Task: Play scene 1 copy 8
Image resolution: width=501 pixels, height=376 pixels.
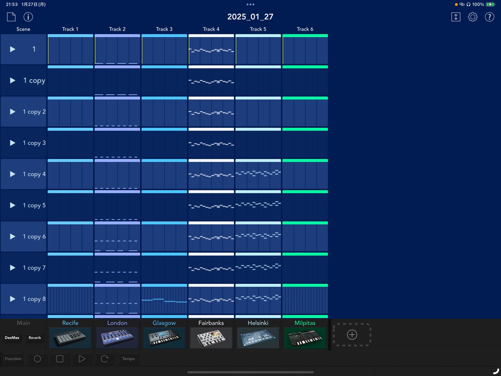Action: tap(13, 299)
